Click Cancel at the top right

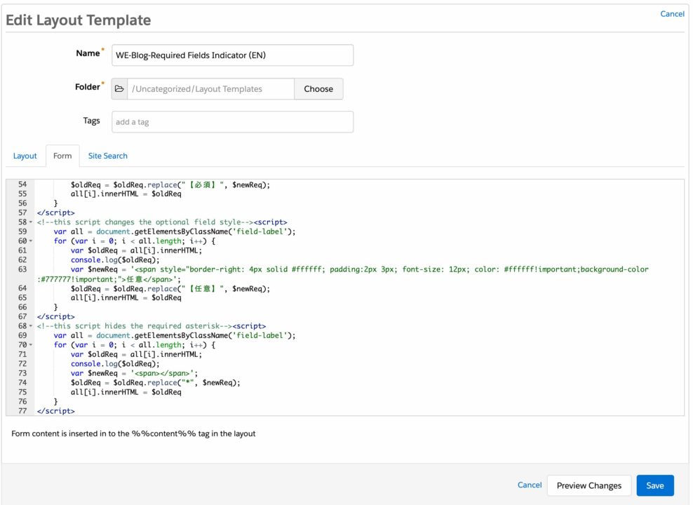(672, 13)
